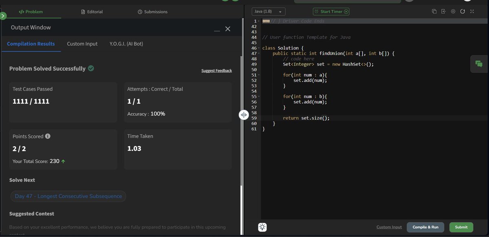This screenshot has width=489, height=237.
Task: Click the '1111 / 1111' test cases value
Action: click(31, 101)
